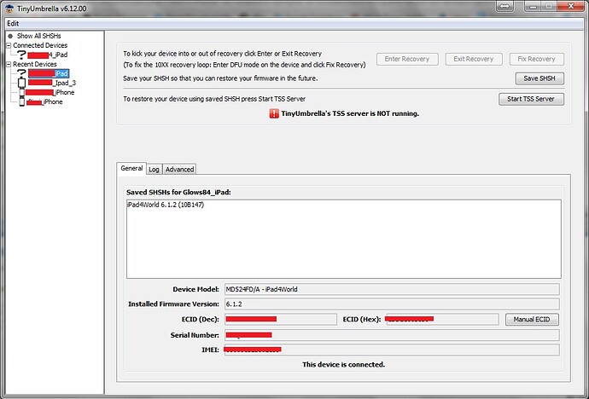Screen dimensions: 589x399
Task: Click the Show All SHSHs bullet icon
Action: 10,36
